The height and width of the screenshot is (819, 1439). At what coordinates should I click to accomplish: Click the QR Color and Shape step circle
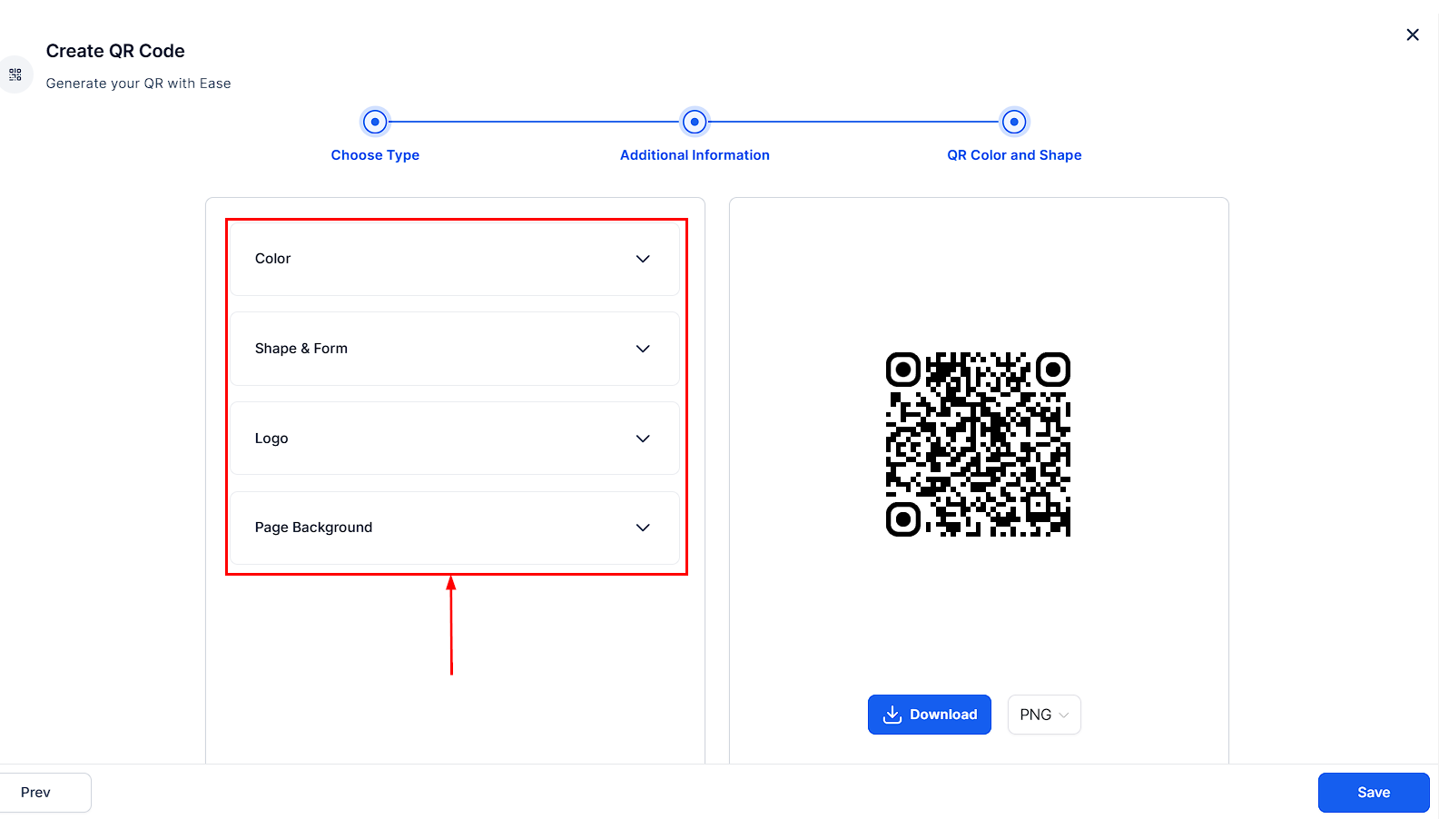[x=1014, y=122]
